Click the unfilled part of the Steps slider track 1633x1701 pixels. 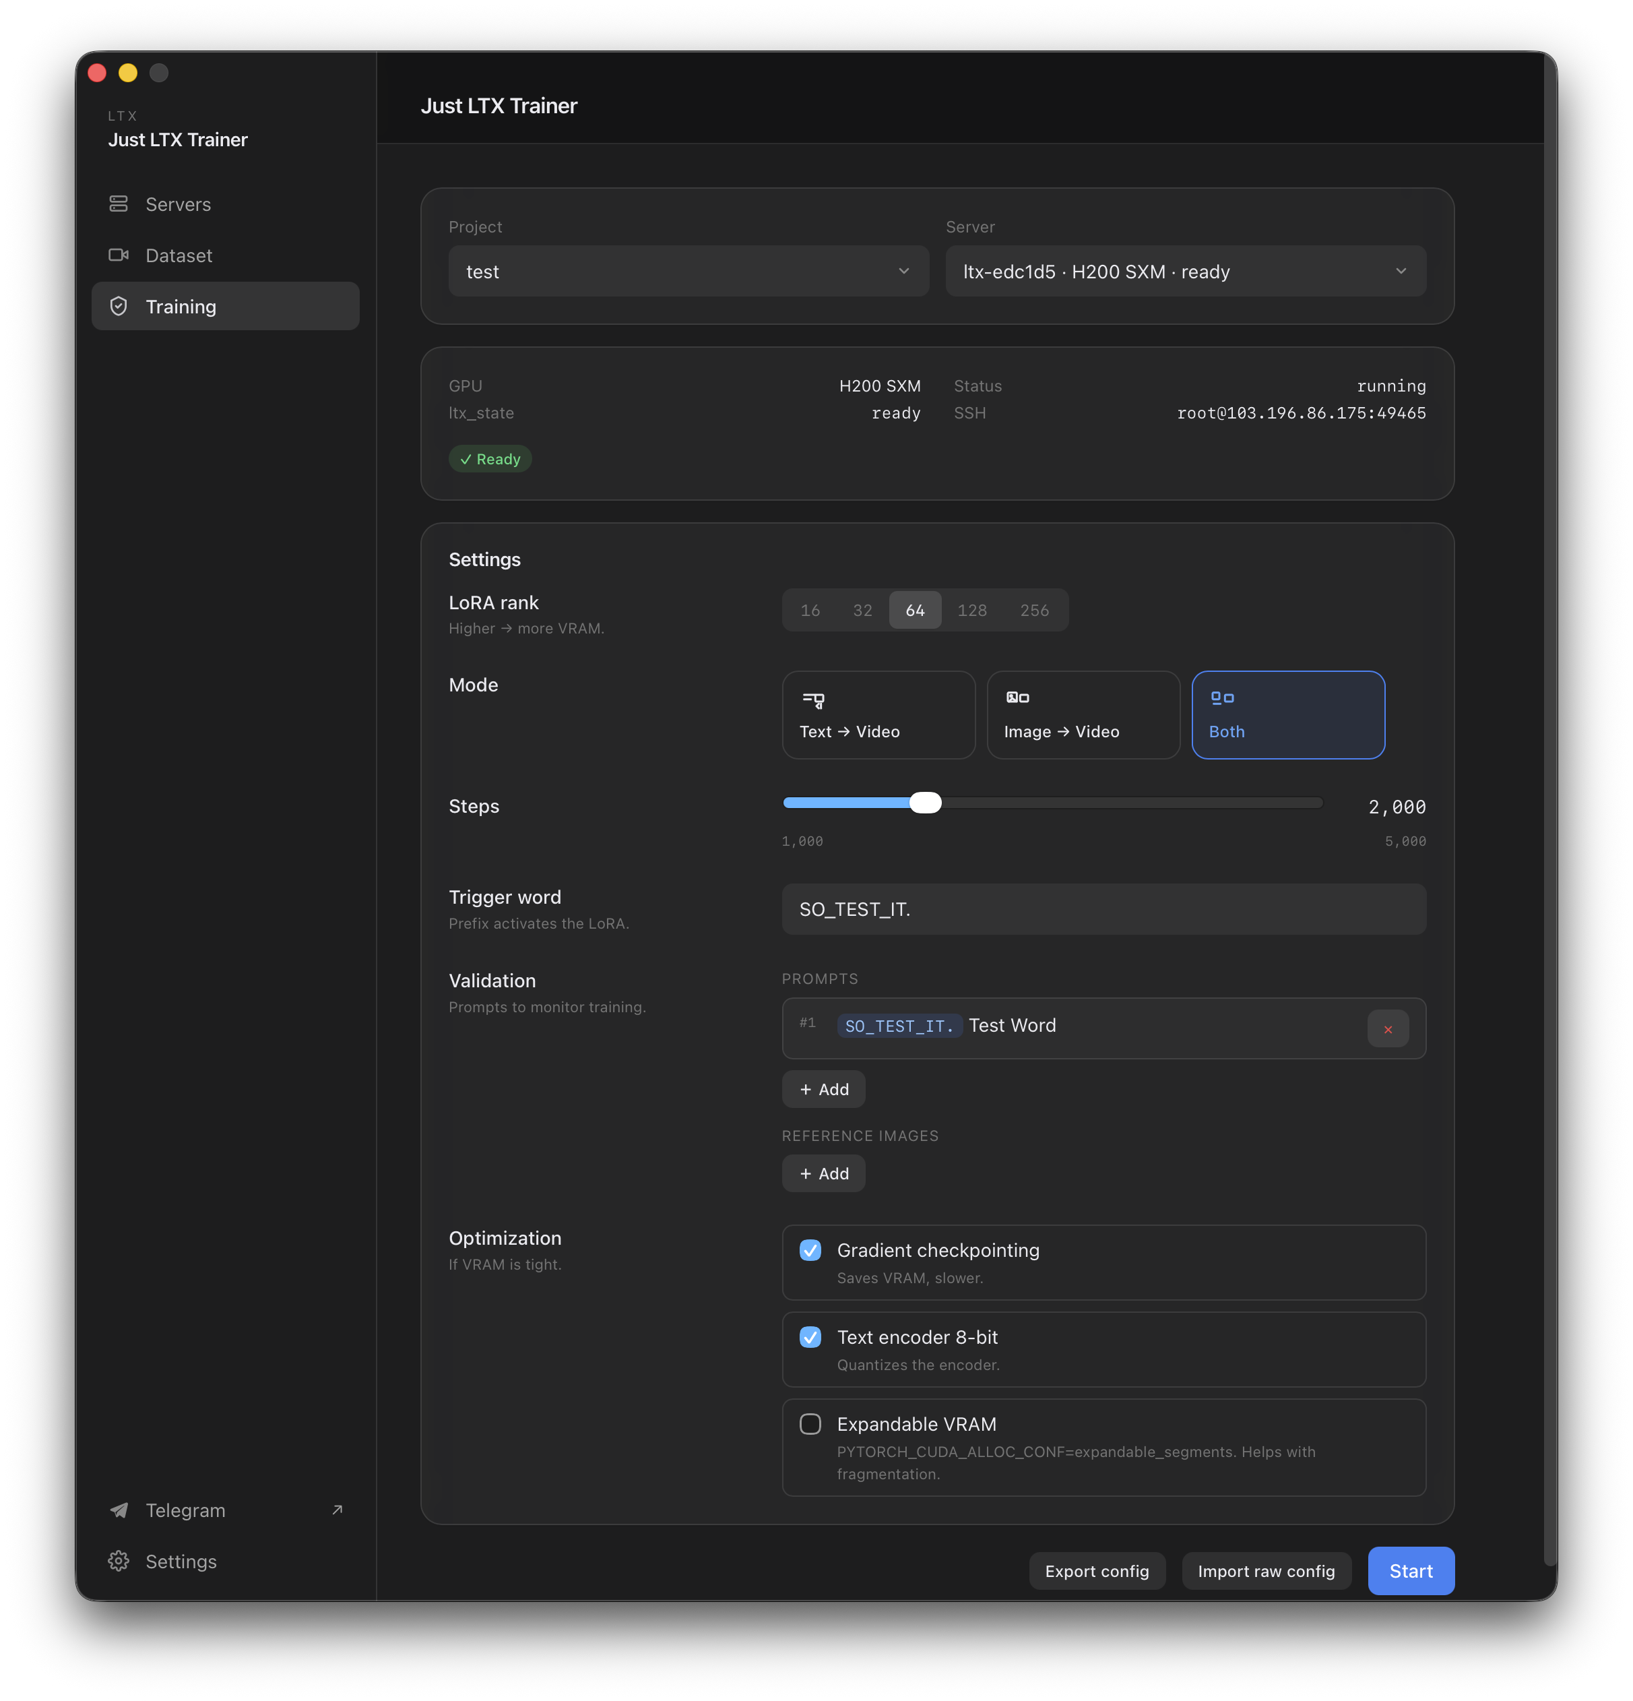pyautogui.click(x=1132, y=803)
